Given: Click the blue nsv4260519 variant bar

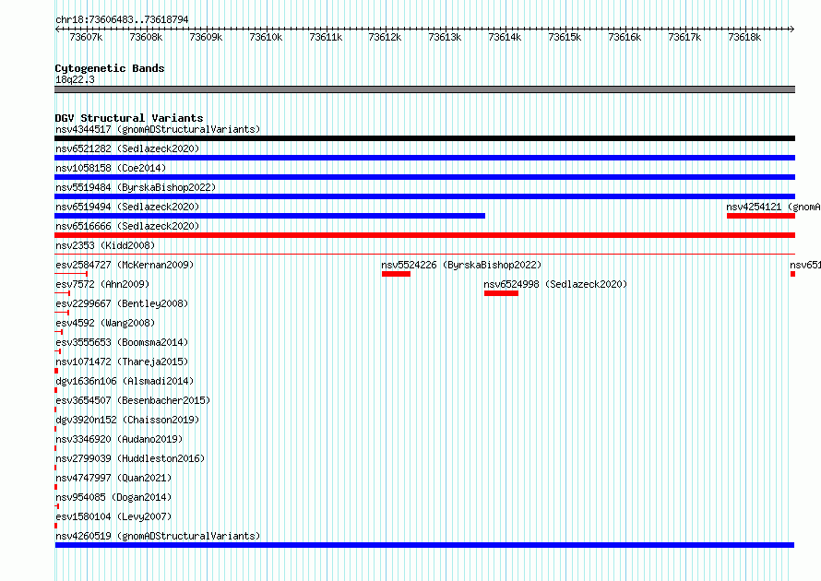Looking at the screenshot, I should click(424, 545).
